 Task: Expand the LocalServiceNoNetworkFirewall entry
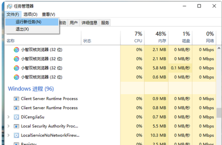8,135
